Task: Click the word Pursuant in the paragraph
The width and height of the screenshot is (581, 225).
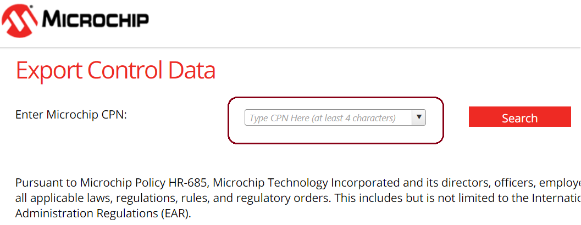Action: click(37, 182)
